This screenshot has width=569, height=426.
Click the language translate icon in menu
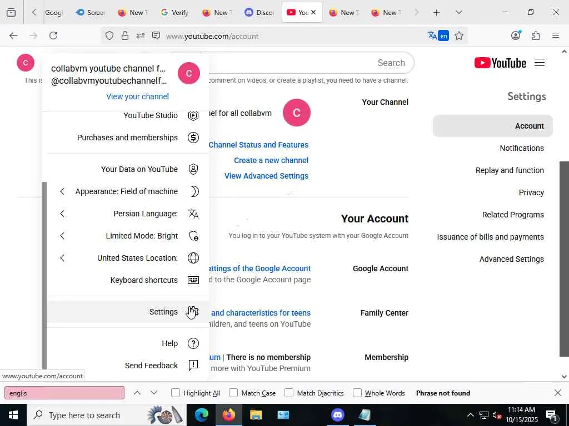pos(193,214)
